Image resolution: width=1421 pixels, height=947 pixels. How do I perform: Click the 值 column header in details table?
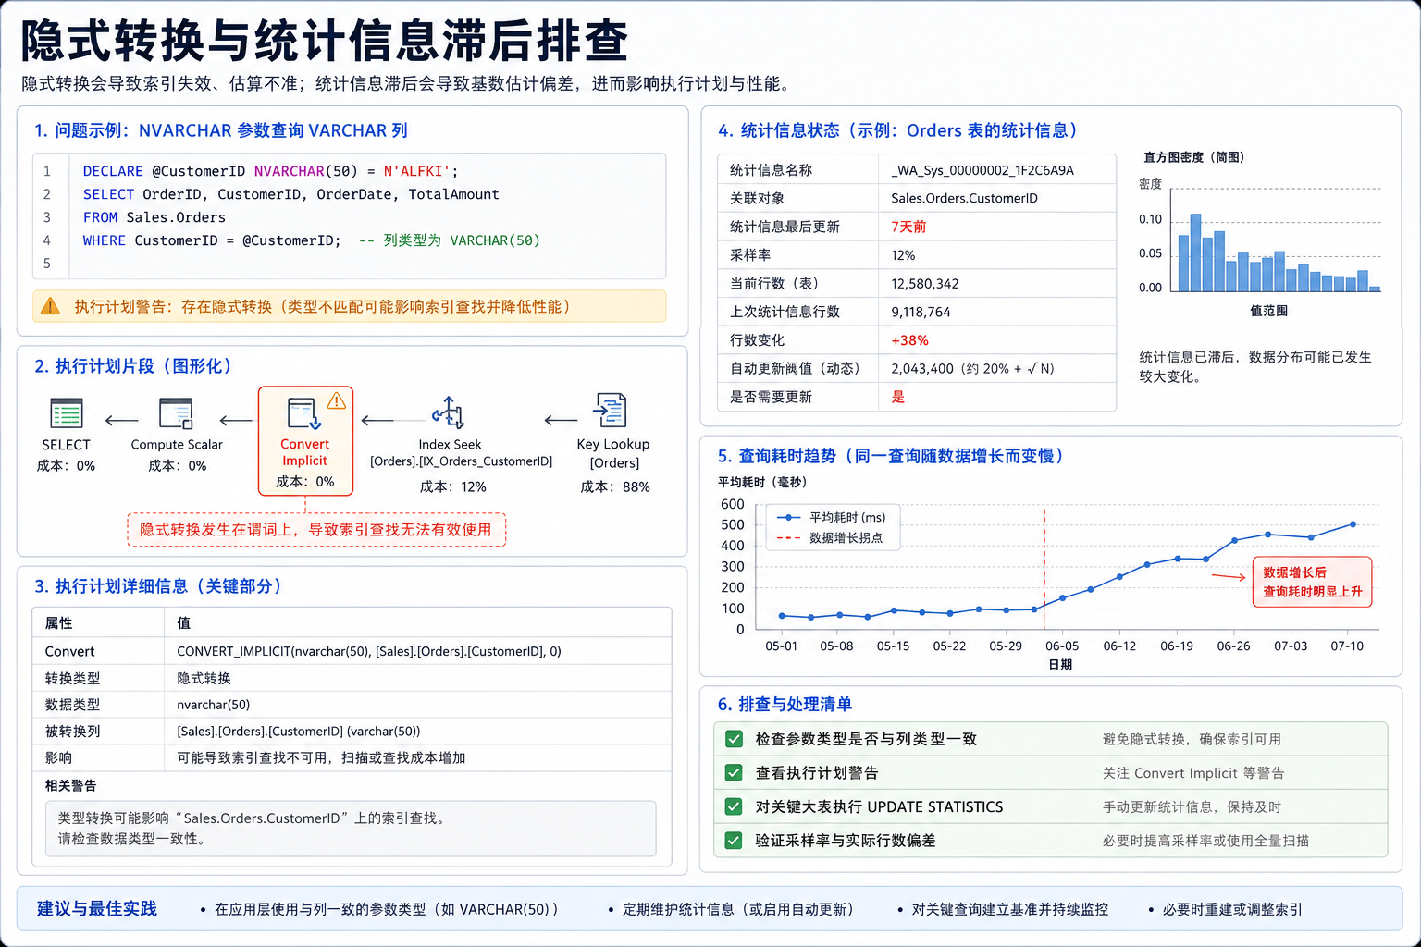tap(183, 623)
